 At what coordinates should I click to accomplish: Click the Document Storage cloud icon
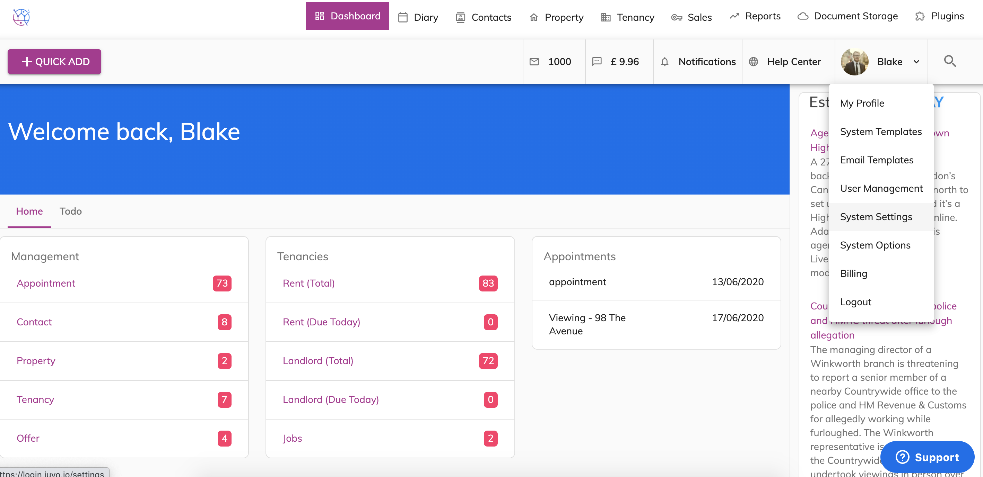[803, 16]
